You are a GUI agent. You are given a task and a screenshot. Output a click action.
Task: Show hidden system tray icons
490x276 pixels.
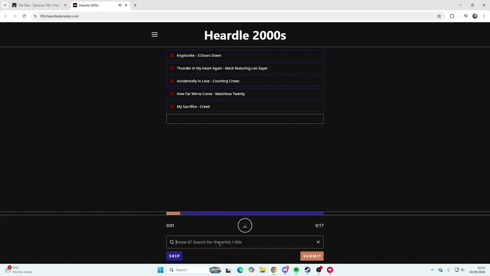pos(432,270)
